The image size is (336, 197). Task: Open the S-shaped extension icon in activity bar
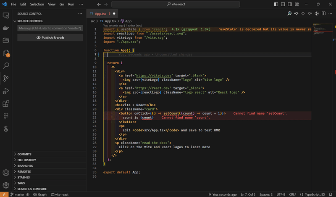(x=6, y=129)
